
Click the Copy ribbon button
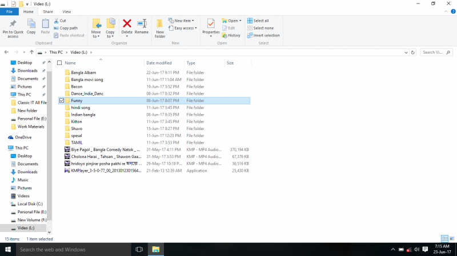pos(31,27)
